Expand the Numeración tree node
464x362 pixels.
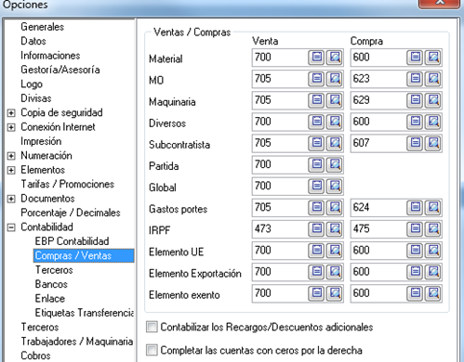pyautogui.click(x=11, y=156)
